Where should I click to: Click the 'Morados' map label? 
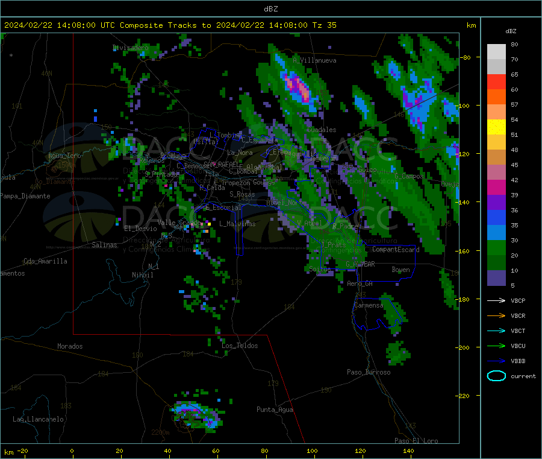(x=70, y=346)
